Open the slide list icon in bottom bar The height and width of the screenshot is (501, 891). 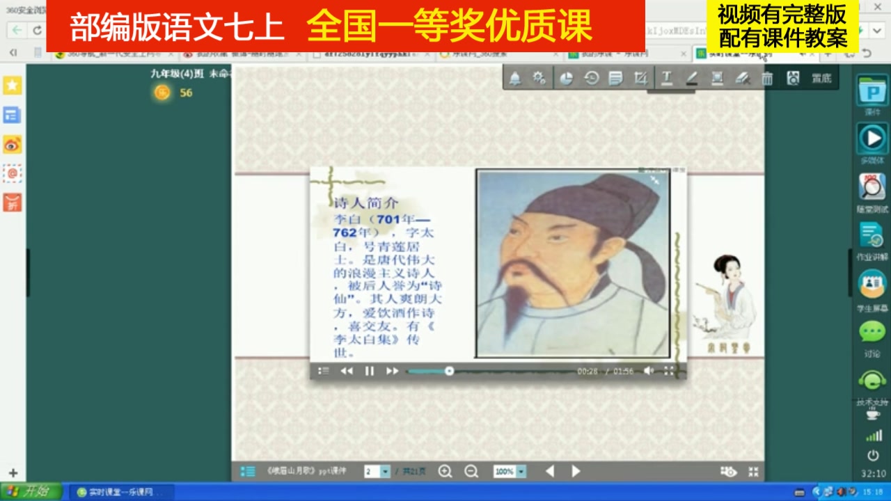pyautogui.click(x=248, y=472)
